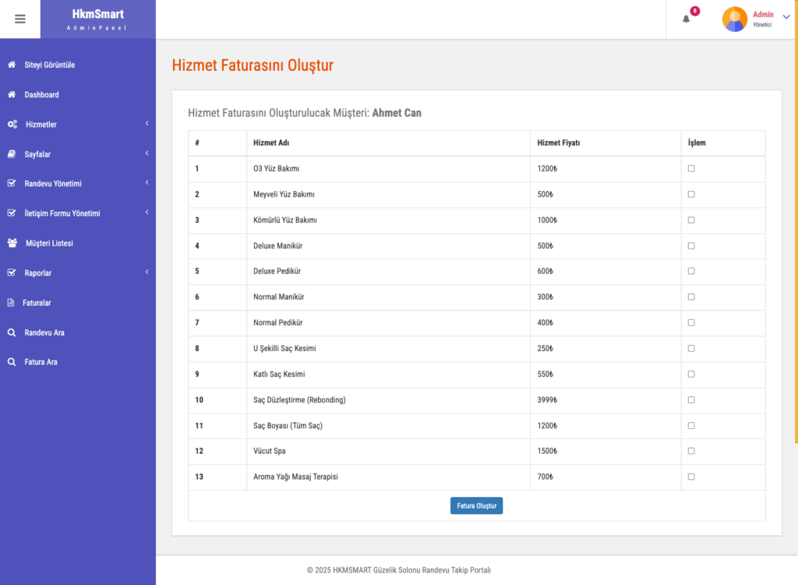Image resolution: width=798 pixels, height=585 pixels.
Task: Click the check icon beside Raporlar
Action: click(x=12, y=273)
